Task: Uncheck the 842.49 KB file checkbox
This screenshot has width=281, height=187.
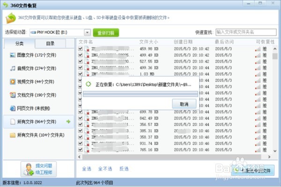Action: (x=81, y=118)
